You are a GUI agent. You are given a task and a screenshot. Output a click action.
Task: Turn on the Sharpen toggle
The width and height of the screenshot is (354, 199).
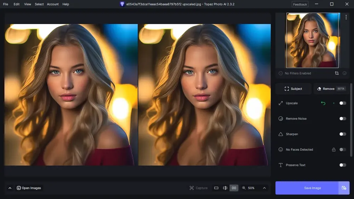pos(342,134)
